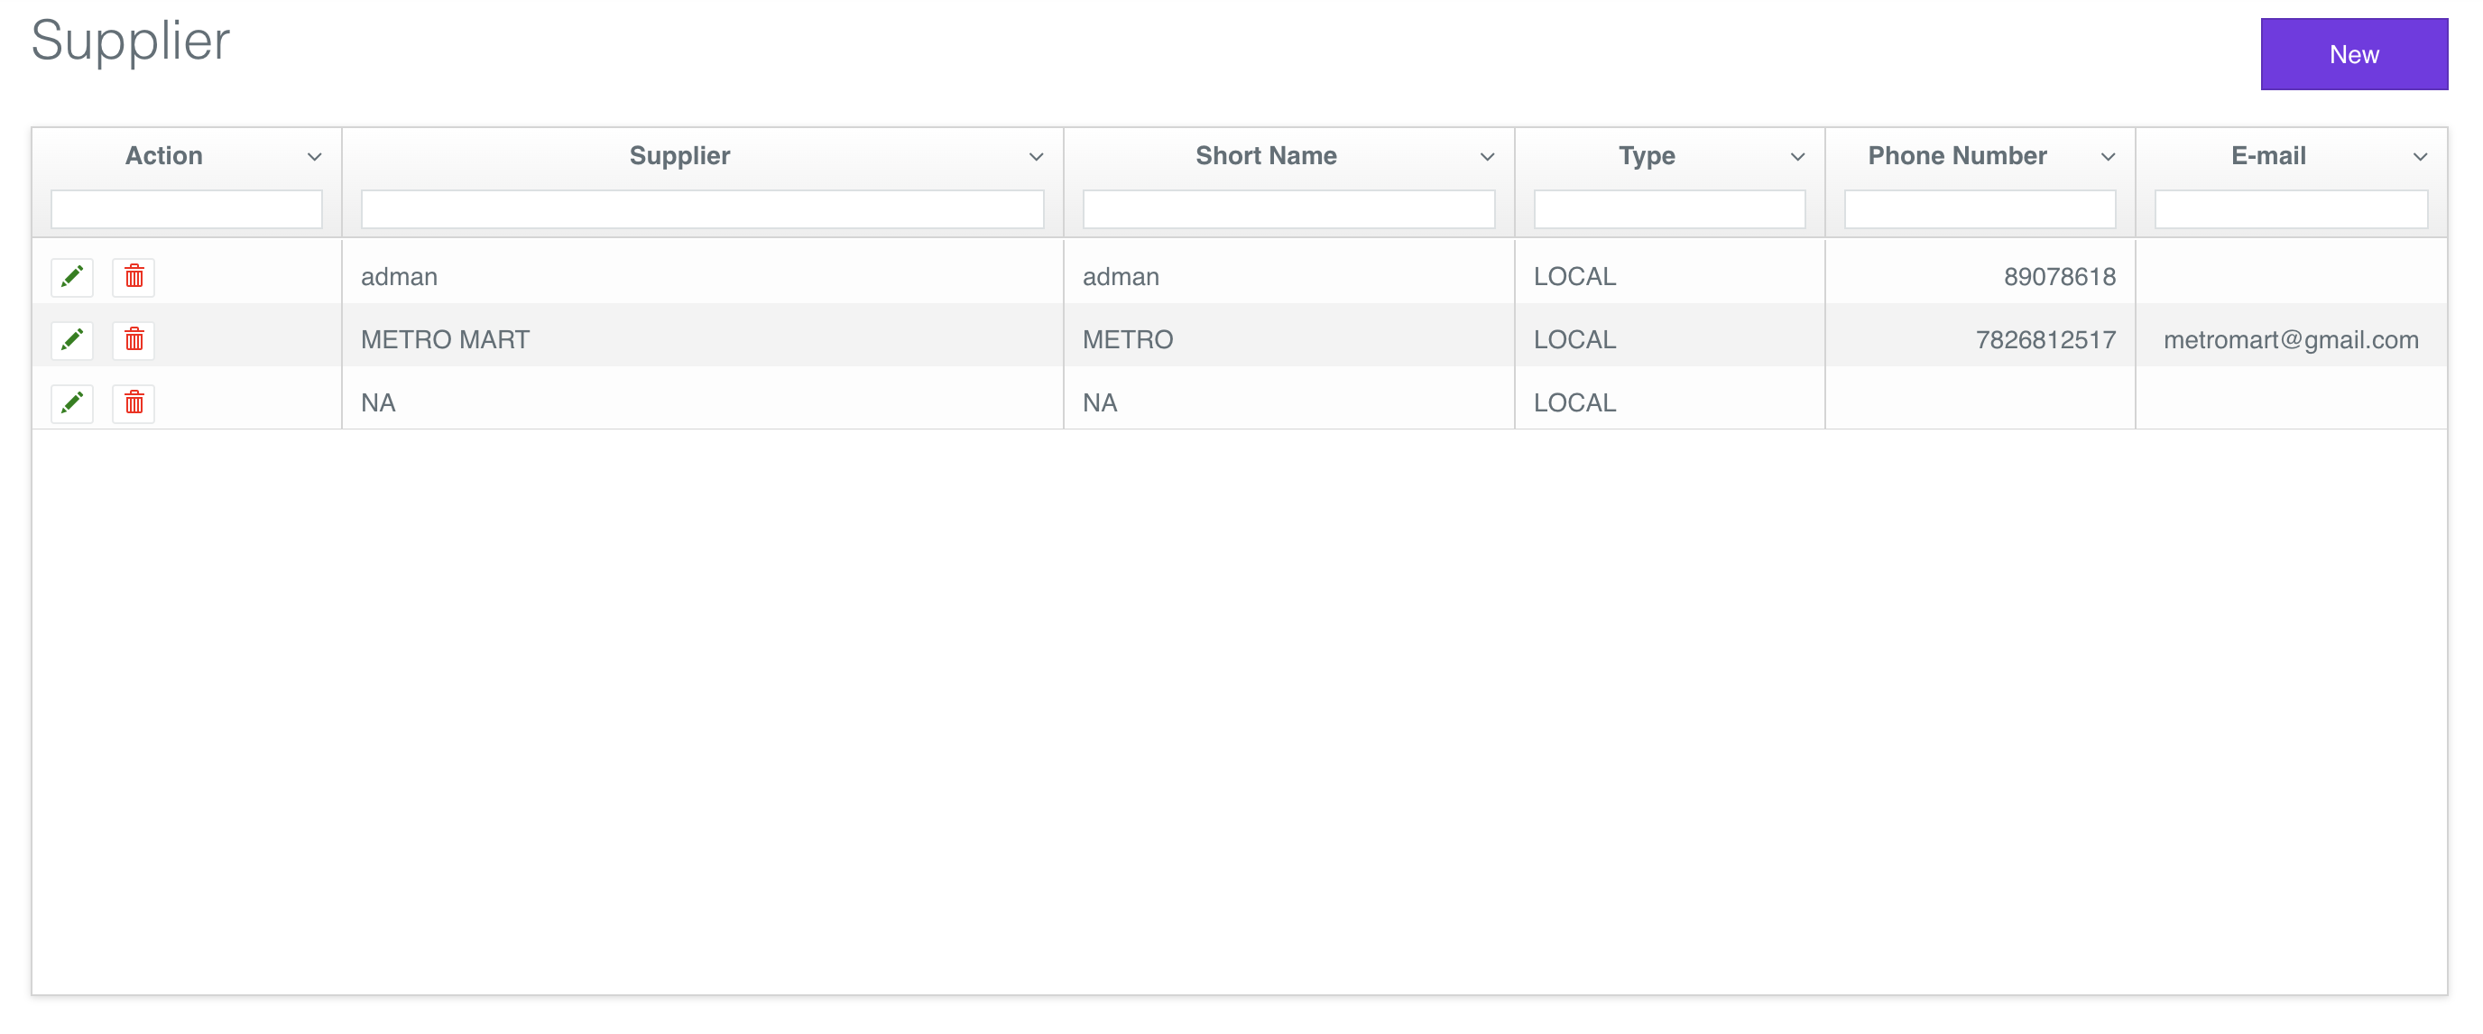The height and width of the screenshot is (1034, 2483).
Task: Open the Type column dropdown
Action: (1796, 155)
